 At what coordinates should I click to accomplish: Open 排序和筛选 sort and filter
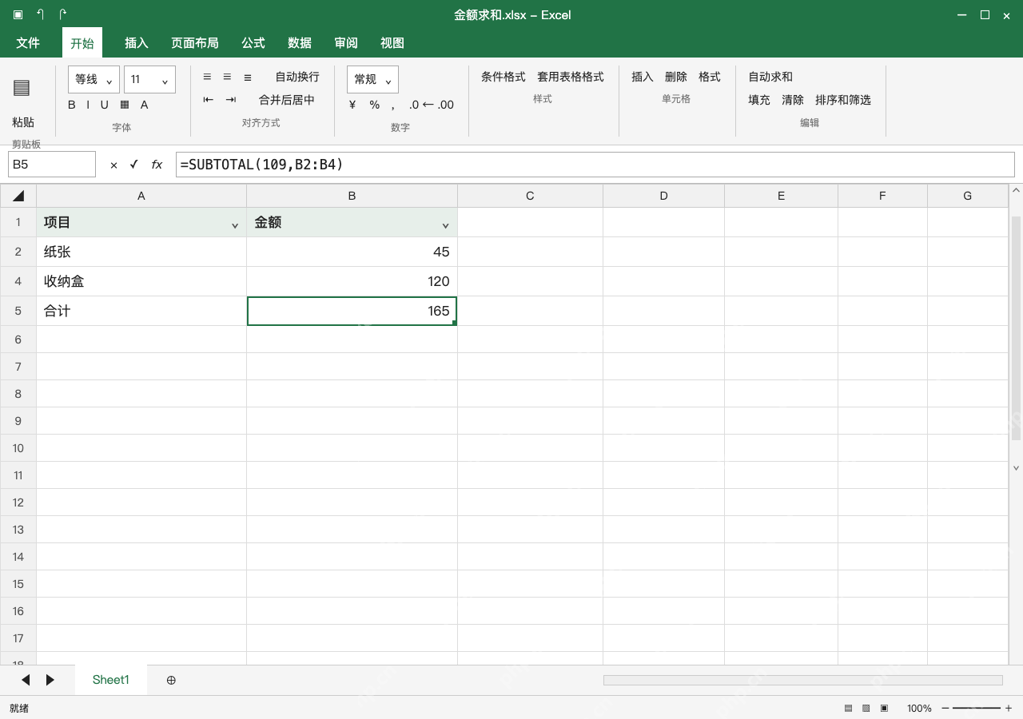[843, 100]
